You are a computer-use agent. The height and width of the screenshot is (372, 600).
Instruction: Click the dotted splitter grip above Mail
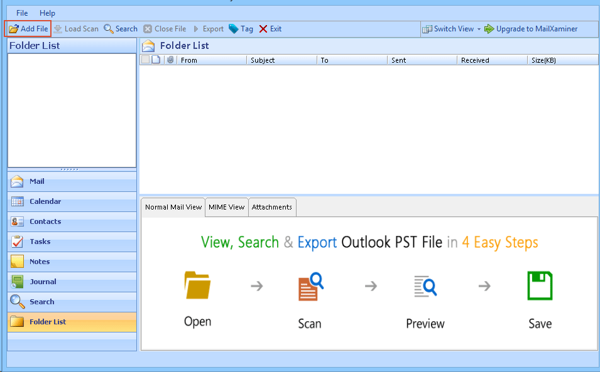[70, 169]
